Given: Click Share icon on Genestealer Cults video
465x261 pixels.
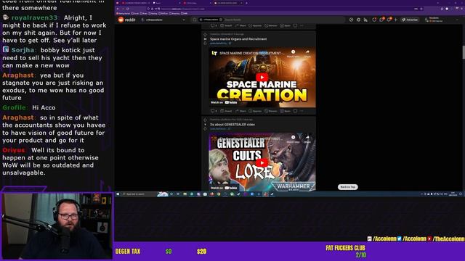Looking at the screenshot, I should pyautogui.click(x=307, y=138).
